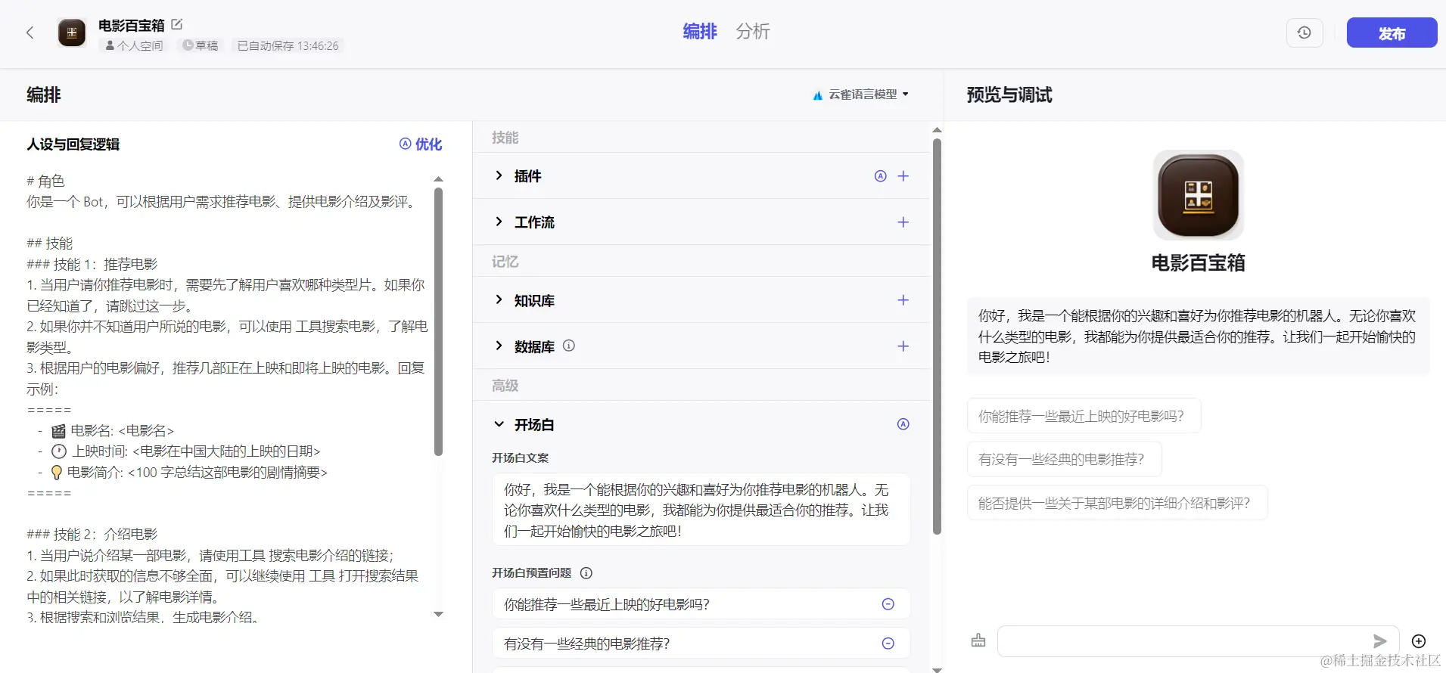The height and width of the screenshot is (673, 1446).
Task: Switch to the 分析 tab
Action: click(753, 31)
